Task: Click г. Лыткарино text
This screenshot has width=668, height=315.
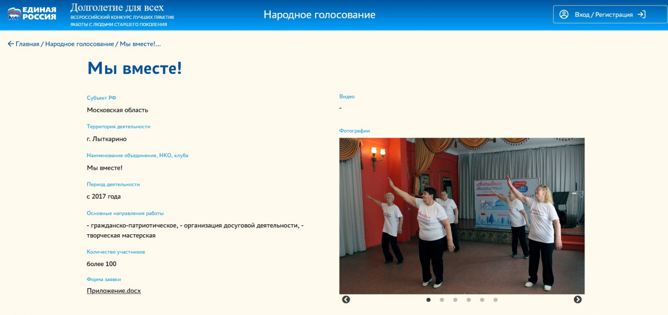Action: [x=106, y=139]
